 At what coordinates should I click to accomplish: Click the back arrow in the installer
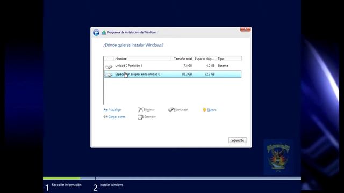96,32
